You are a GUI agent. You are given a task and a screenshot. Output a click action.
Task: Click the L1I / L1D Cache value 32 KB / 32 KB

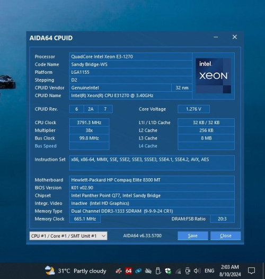point(206,123)
